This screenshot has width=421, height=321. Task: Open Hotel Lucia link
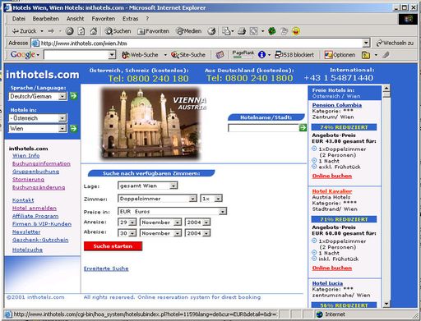[327, 283]
